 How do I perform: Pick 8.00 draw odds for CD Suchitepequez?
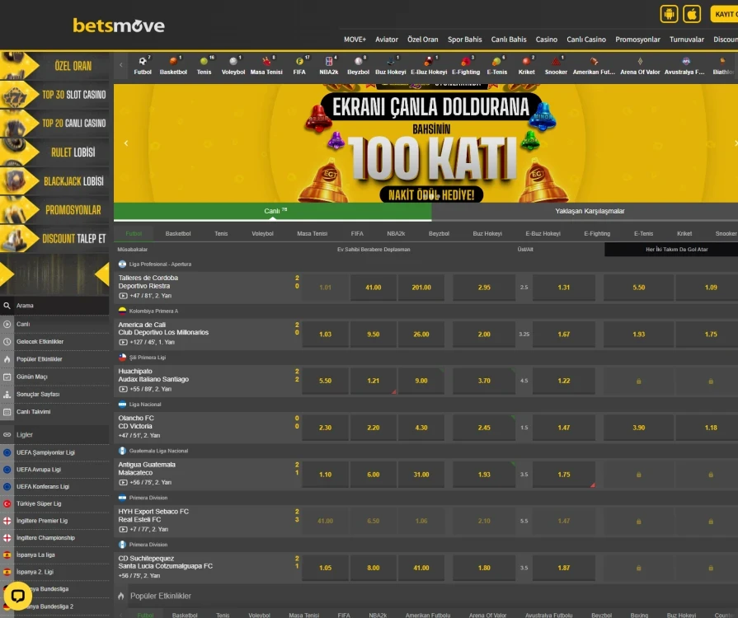click(374, 568)
